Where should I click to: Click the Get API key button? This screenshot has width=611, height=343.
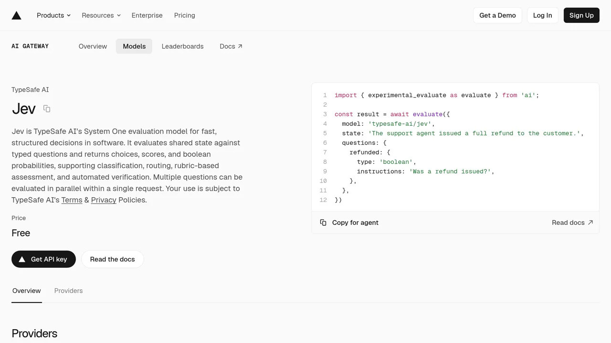(43, 259)
